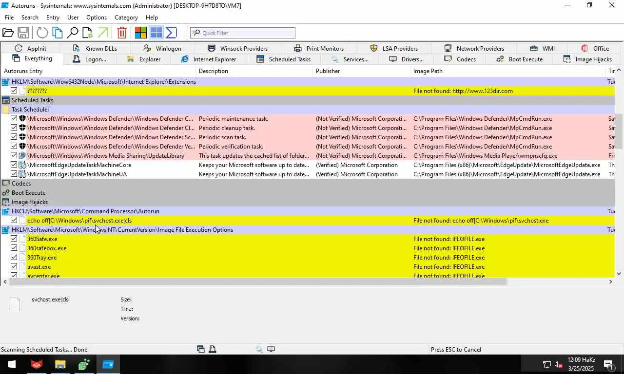The width and height of the screenshot is (624, 374).
Task: Switch to the Services tab
Action: pyautogui.click(x=350, y=59)
